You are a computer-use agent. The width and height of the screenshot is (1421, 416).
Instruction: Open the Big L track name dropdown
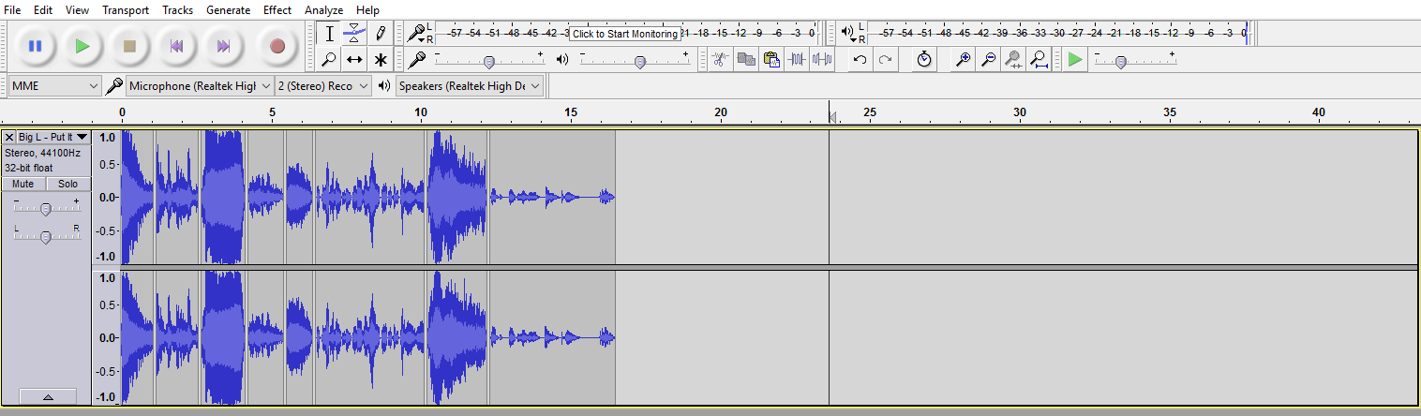click(x=53, y=137)
